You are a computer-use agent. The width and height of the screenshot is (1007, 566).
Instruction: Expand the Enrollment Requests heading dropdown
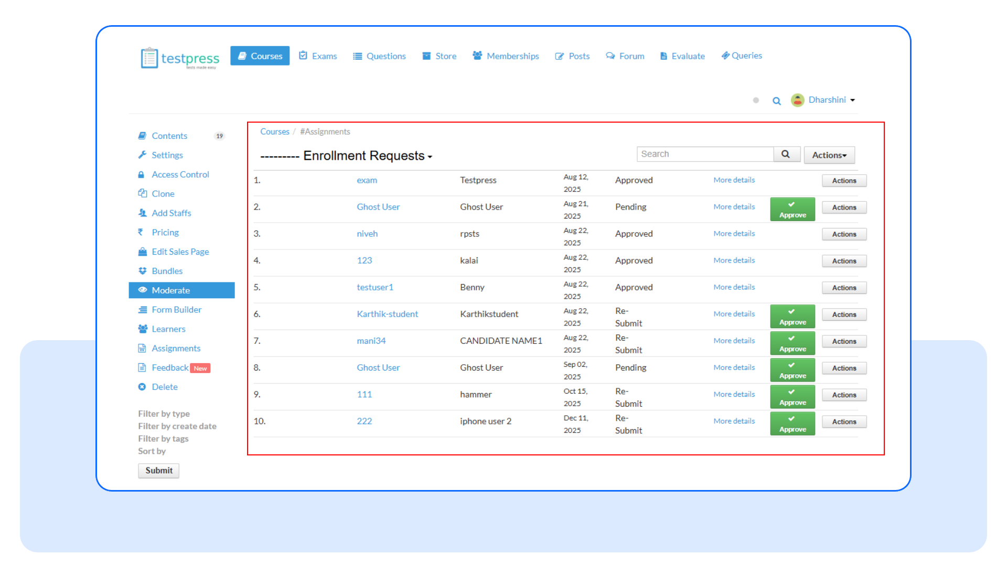pos(367,156)
